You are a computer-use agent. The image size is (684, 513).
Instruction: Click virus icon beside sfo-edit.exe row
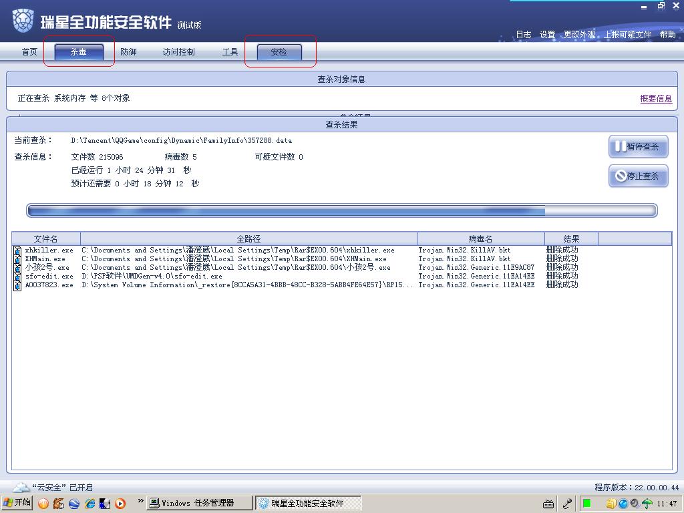[17, 277]
